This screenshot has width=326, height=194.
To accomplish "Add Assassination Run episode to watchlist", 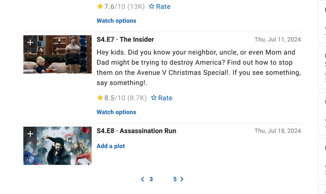I will click(x=30, y=134).
